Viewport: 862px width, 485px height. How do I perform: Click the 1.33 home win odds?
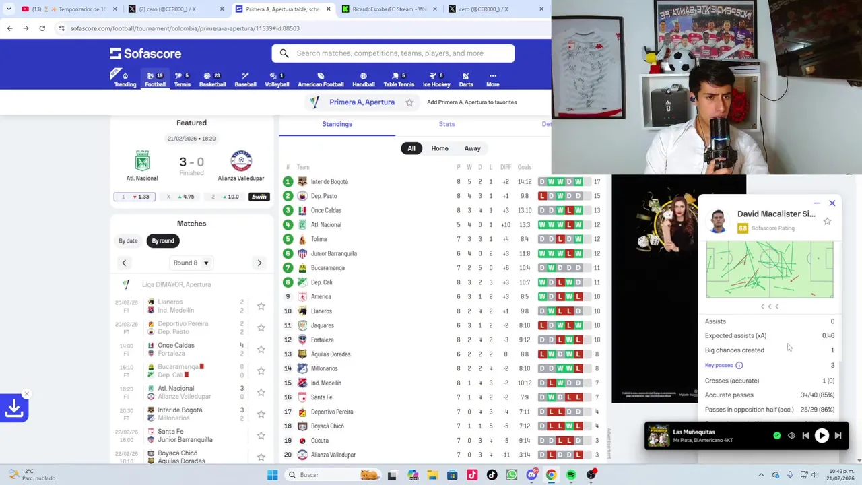[x=135, y=197]
